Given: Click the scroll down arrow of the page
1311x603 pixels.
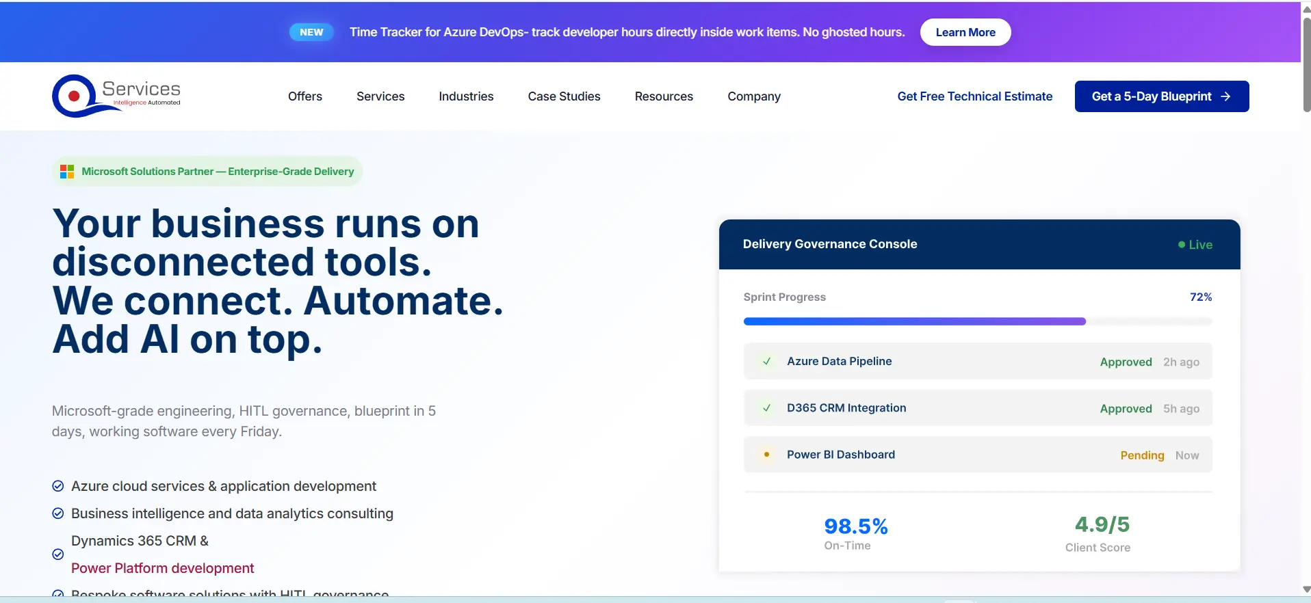Looking at the screenshot, I should click(1306, 589).
